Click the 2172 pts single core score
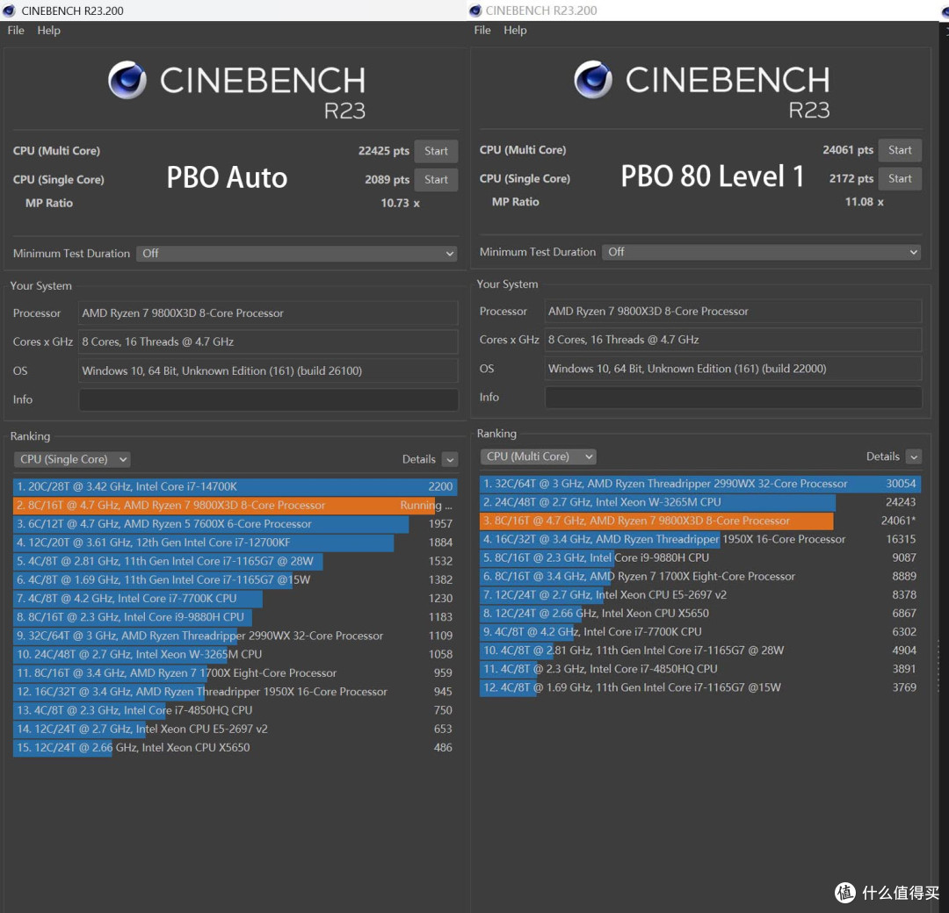This screenshot has width=949, height=913. coord(851,178)
